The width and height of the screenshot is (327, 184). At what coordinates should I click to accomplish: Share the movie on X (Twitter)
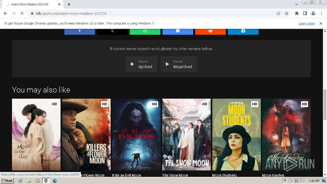click(x=112, y=32)
